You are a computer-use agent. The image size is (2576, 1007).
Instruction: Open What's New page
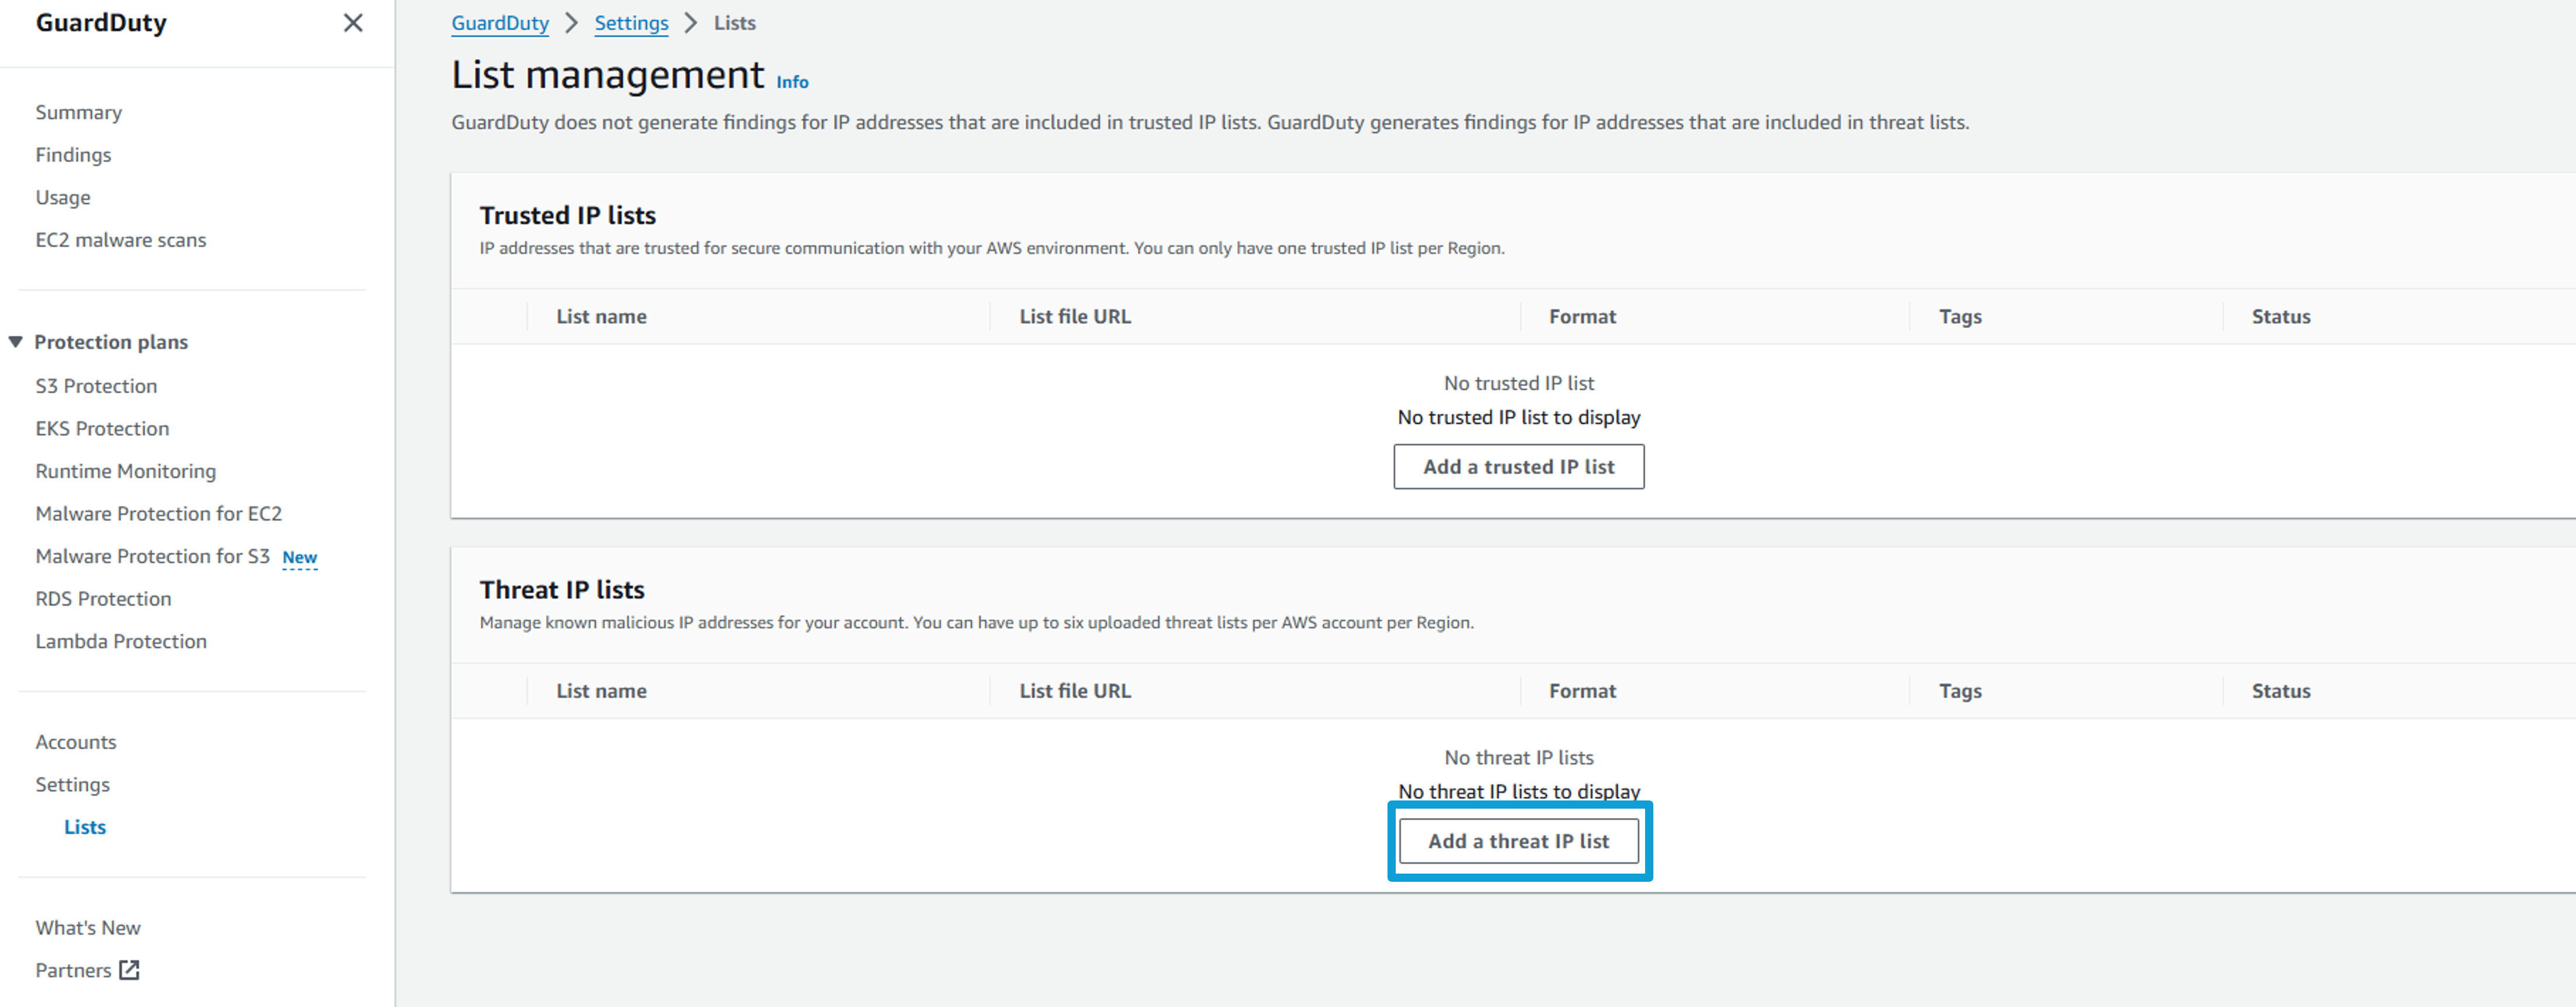coord(88,927)
